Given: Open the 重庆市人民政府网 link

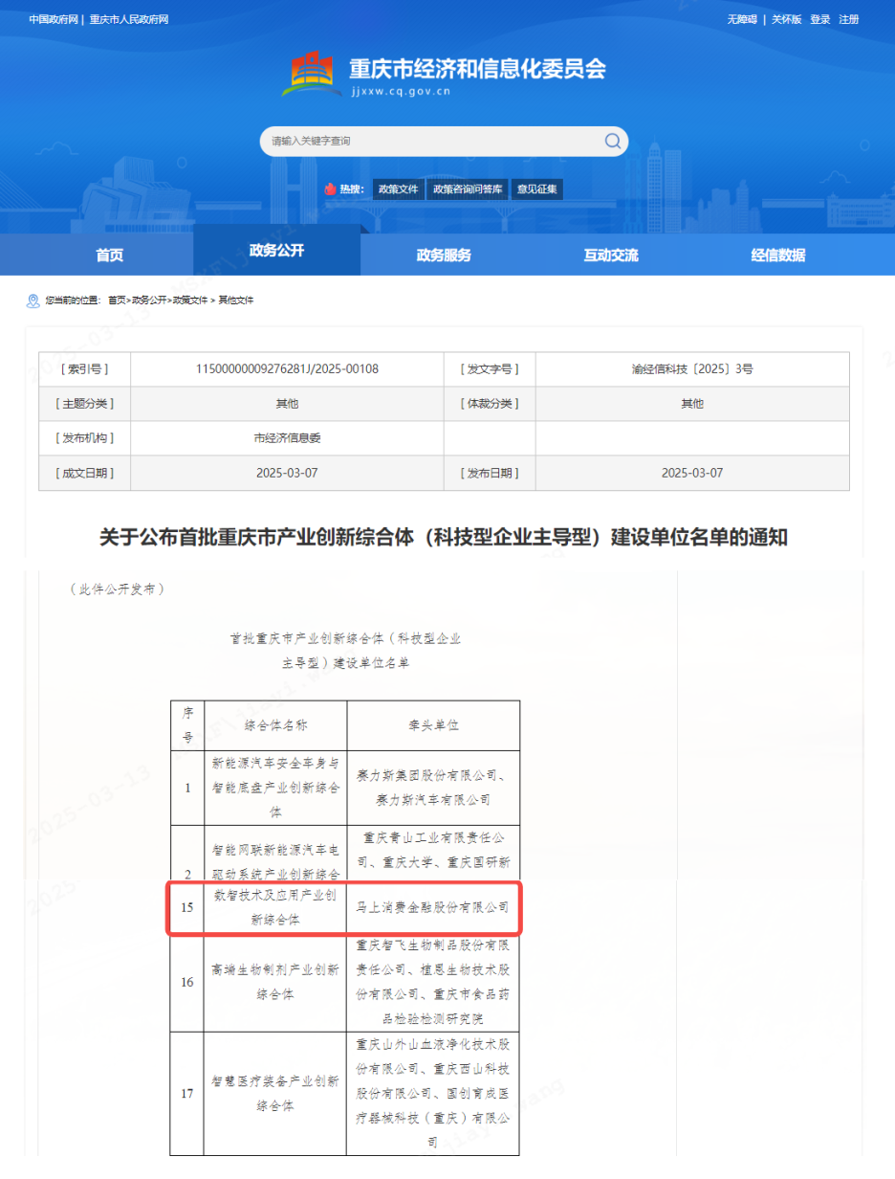Looking at the screenshot, I should tap(129, 19).
